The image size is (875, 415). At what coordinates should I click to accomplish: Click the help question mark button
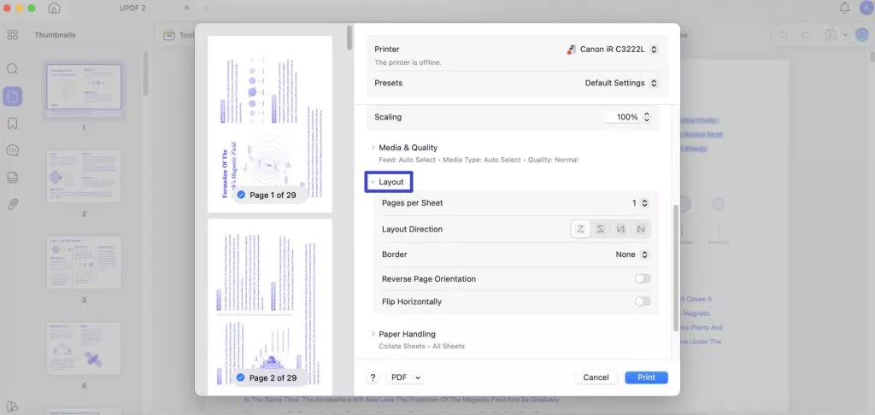point(373,377)
